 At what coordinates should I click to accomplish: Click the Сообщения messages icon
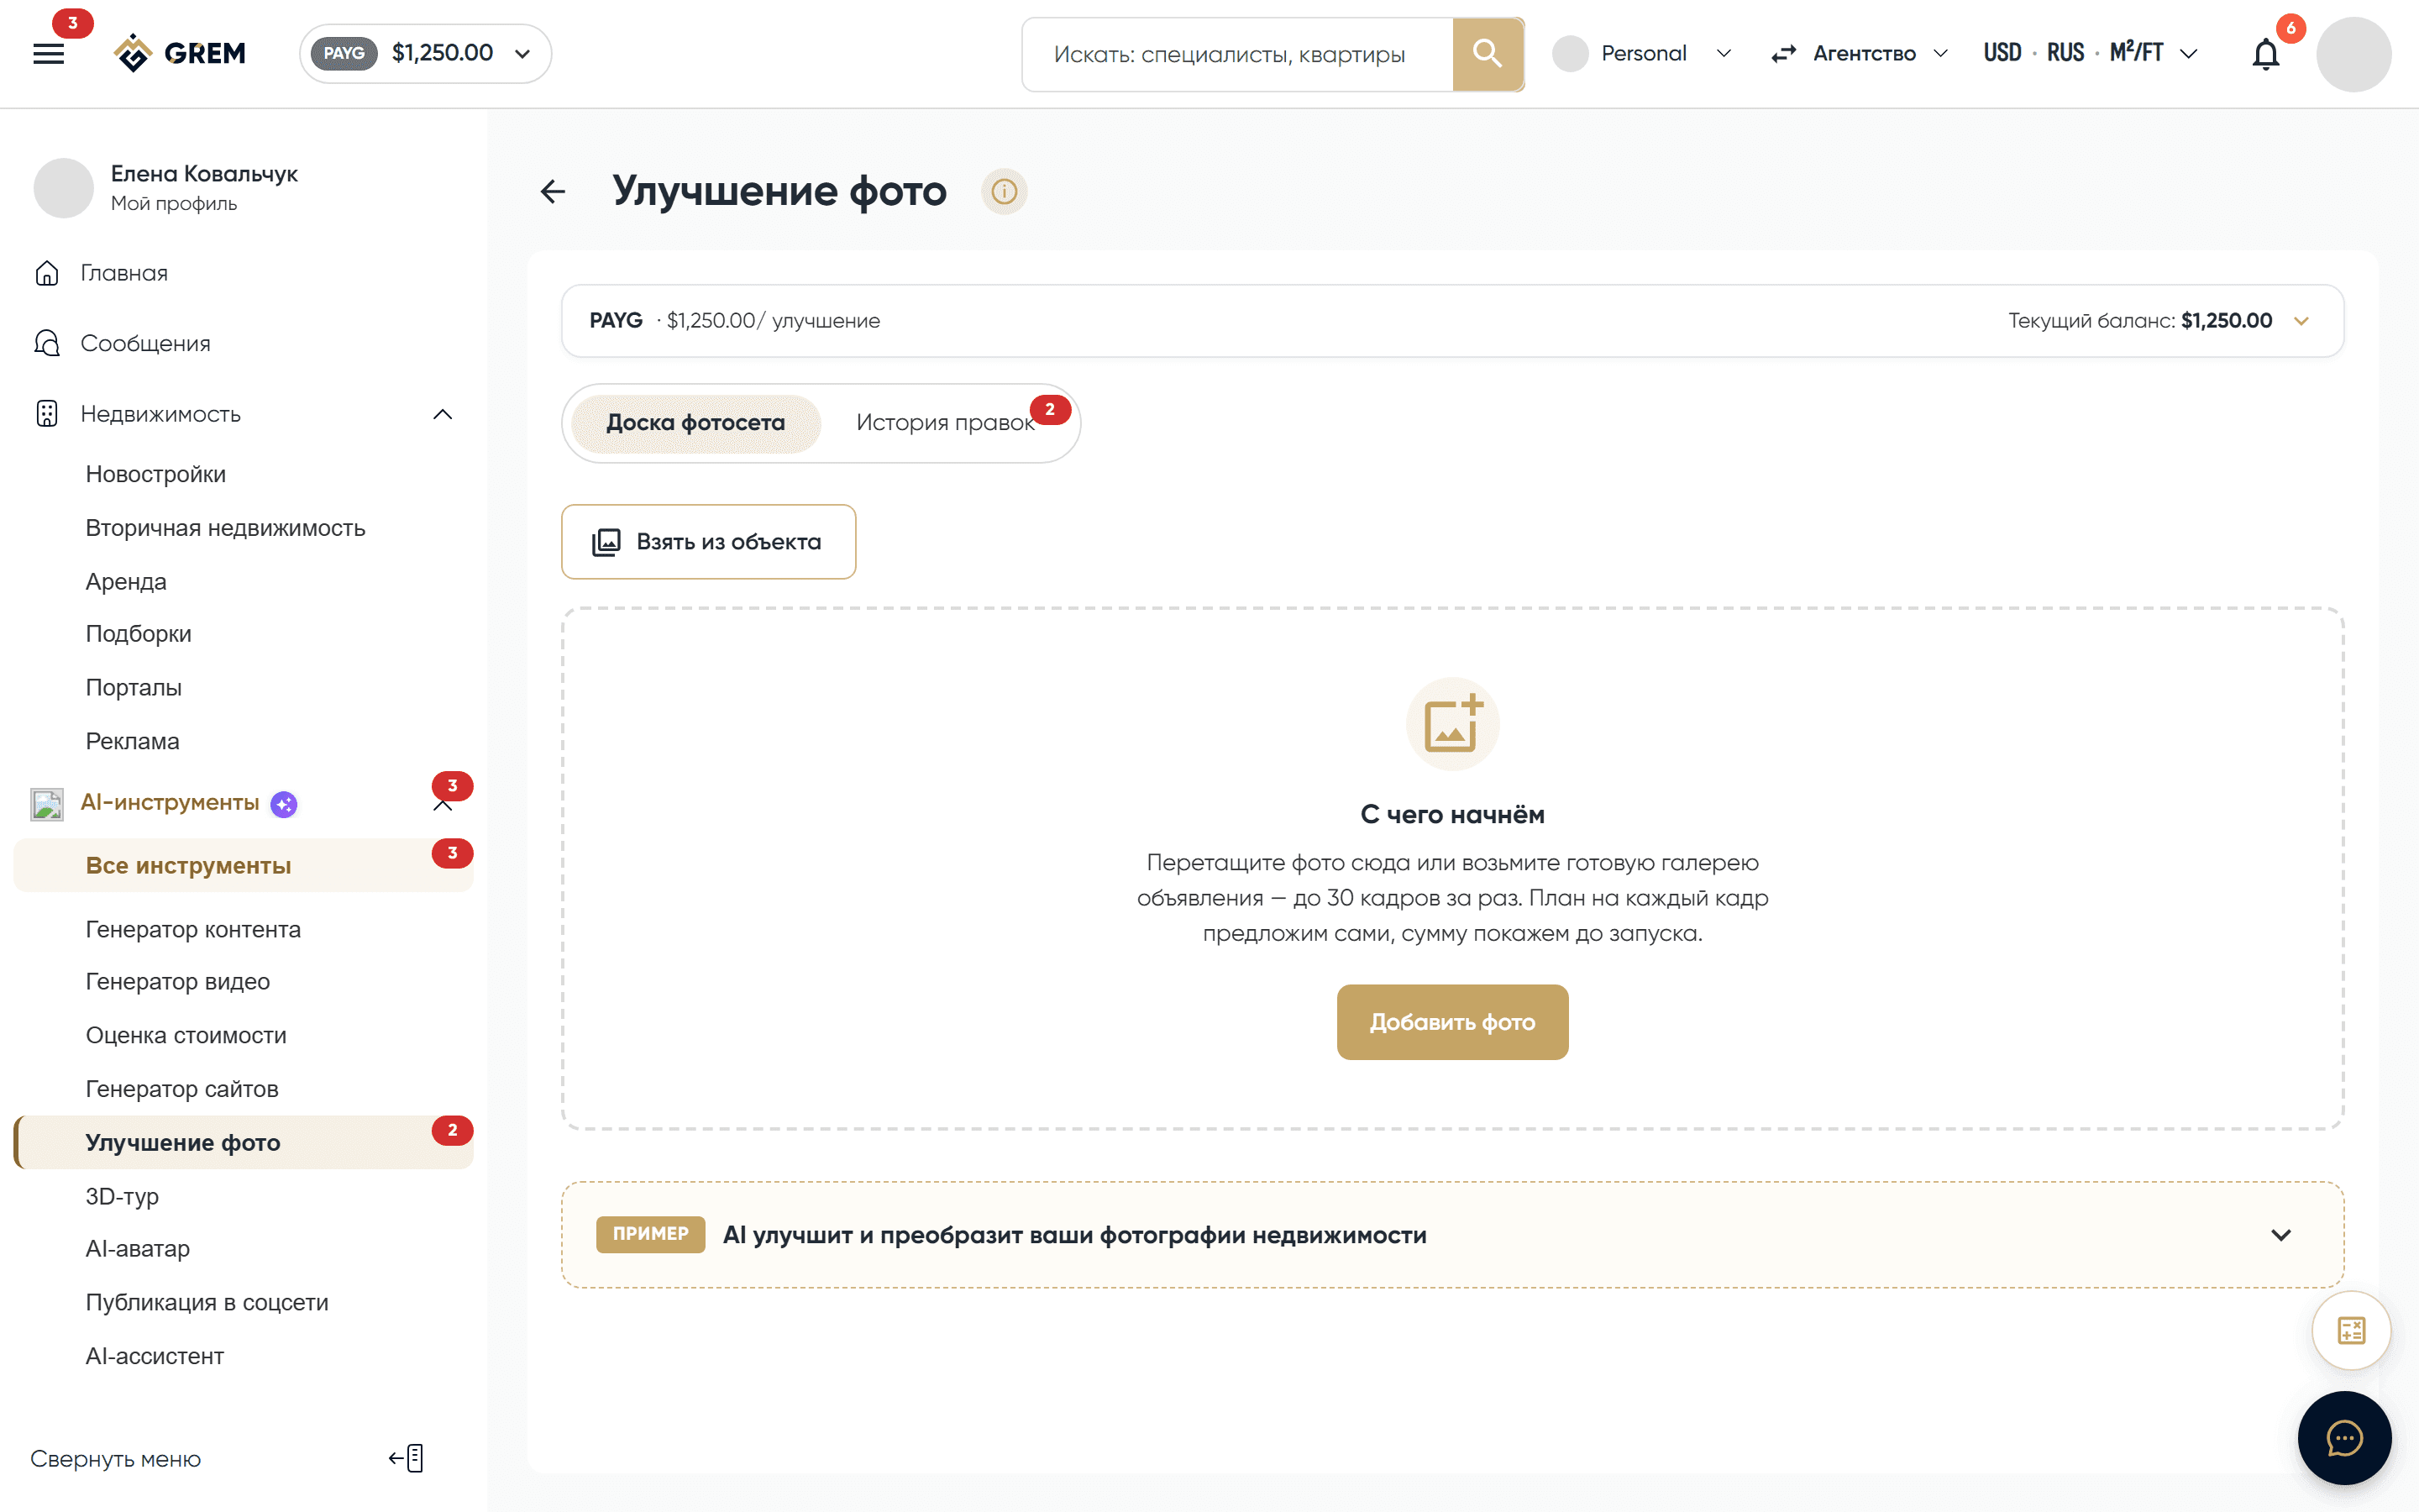[x=47, y=343]
